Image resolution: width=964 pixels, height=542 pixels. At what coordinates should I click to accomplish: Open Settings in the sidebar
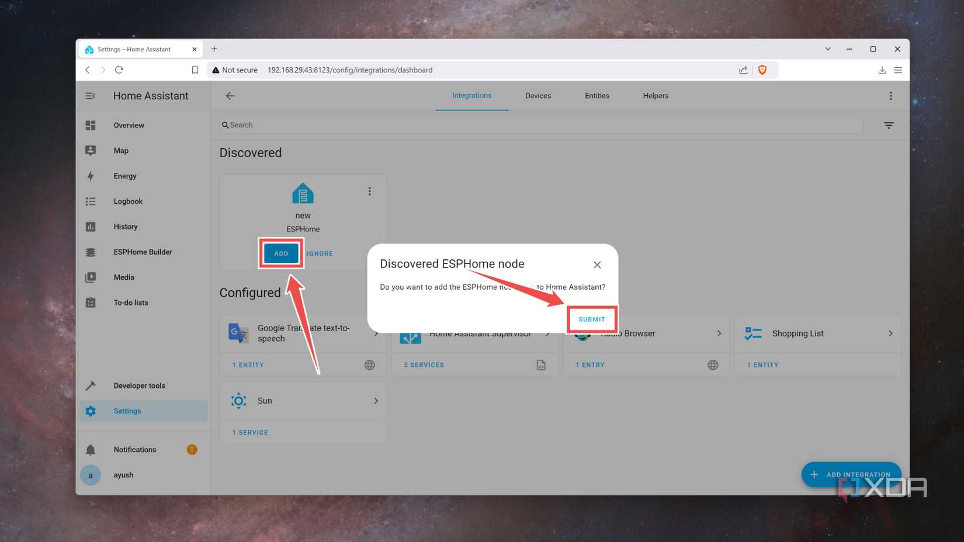coord(143,411)
